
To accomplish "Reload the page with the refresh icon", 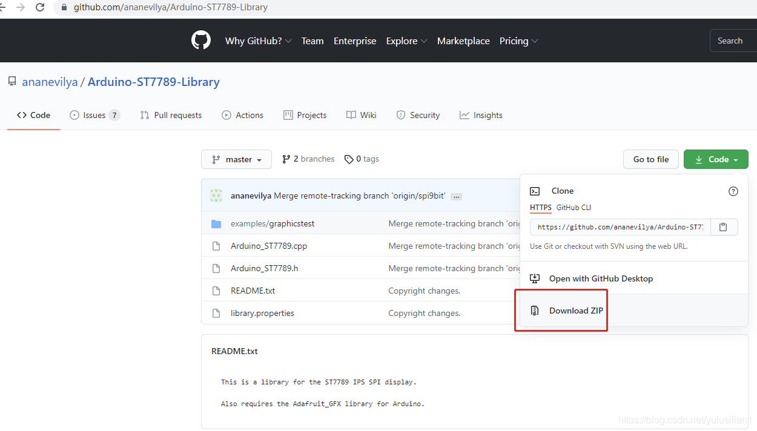I will pos(40,7).
